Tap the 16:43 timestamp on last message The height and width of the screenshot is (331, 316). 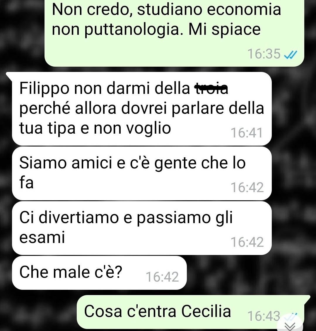[264, 316]
